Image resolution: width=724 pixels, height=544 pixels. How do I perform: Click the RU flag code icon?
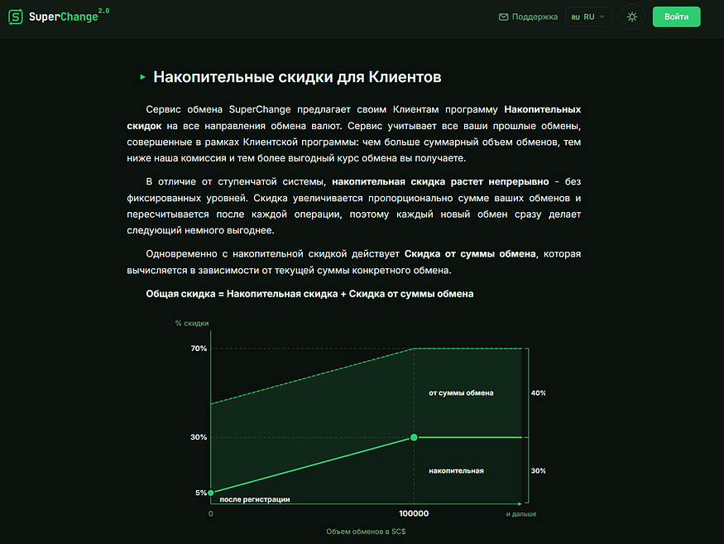click(575, 17)
